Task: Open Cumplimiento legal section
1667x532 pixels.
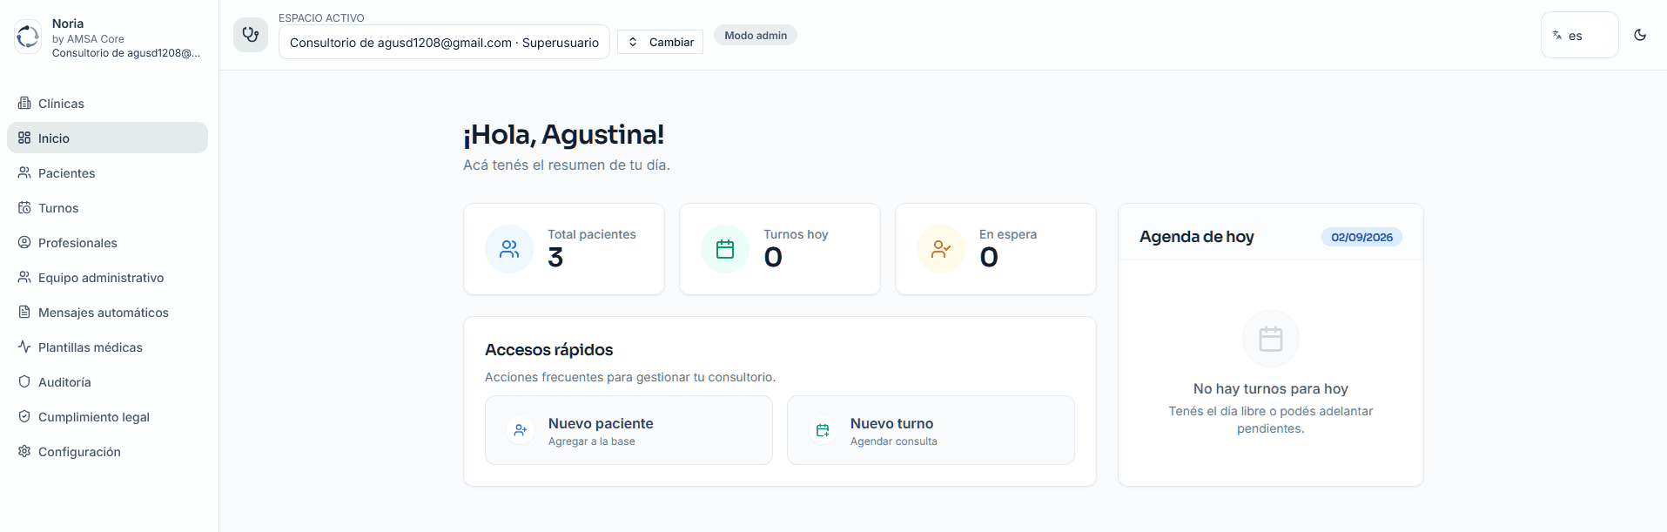Action: coord(107,416)
